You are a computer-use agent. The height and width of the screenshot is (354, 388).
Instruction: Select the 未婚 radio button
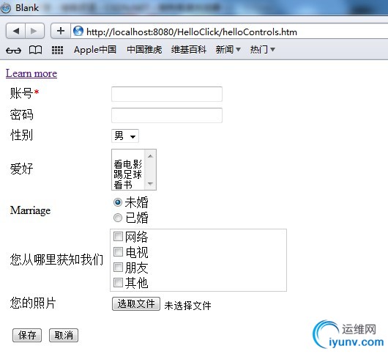pos(118,202)
